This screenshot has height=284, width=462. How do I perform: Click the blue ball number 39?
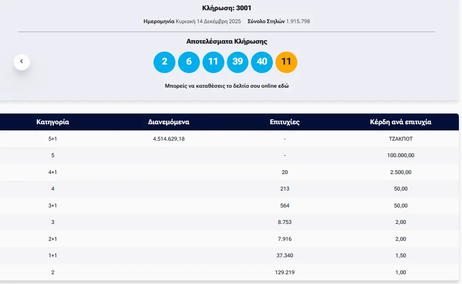238,62
